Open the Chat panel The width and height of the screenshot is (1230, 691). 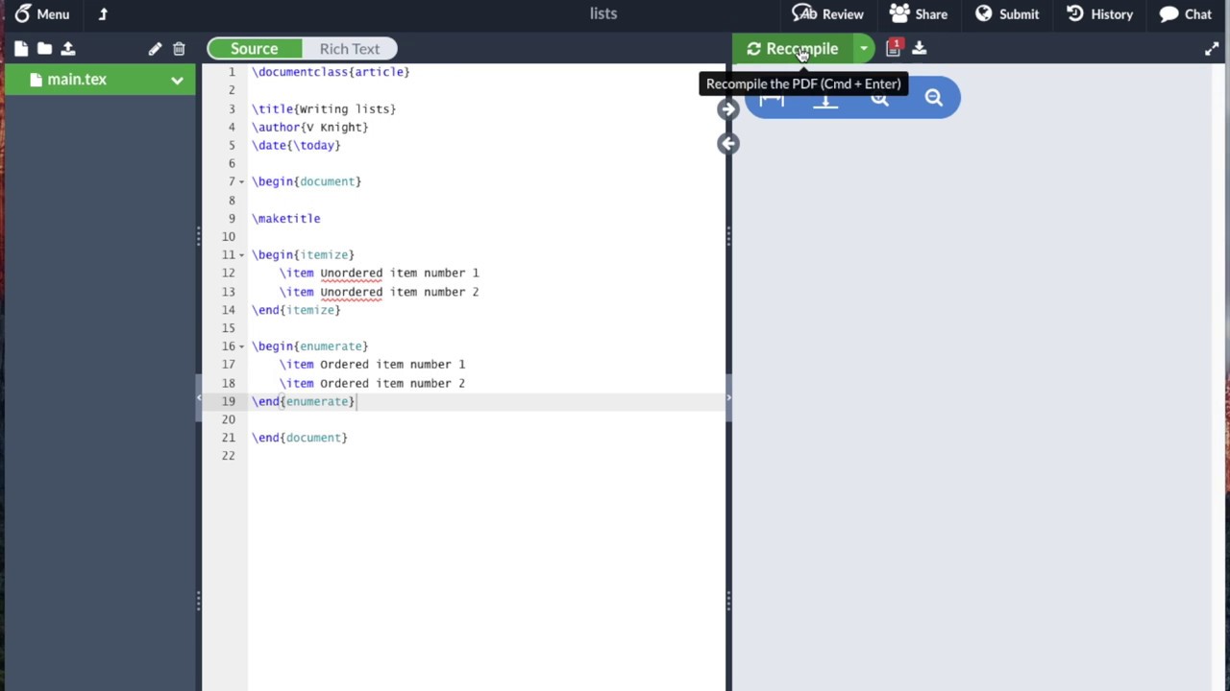(x=1185, y=13)
